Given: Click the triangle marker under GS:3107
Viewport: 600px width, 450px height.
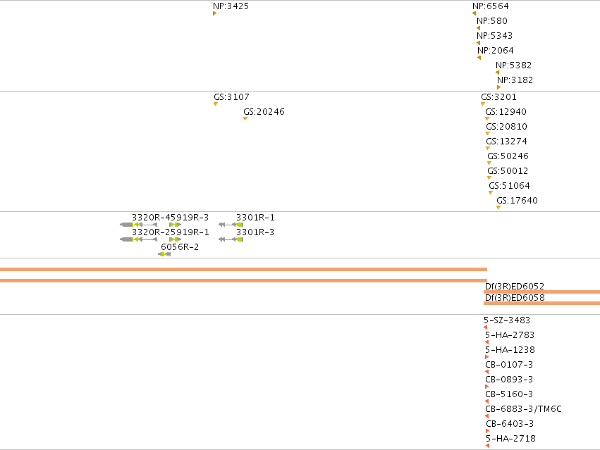Looking at the screenshot, I should coord(216,104).
